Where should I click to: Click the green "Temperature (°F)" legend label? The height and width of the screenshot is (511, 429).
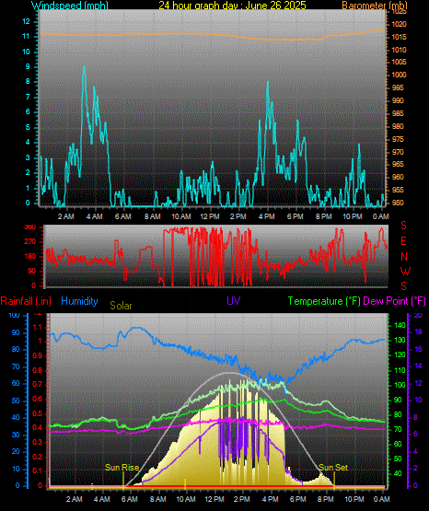324,301
